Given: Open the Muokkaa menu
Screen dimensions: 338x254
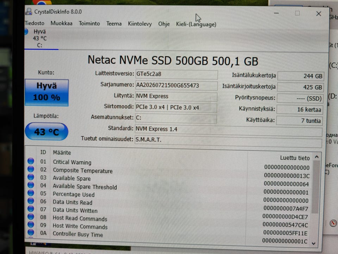Looking at the screenshot, I should point(61,23).
